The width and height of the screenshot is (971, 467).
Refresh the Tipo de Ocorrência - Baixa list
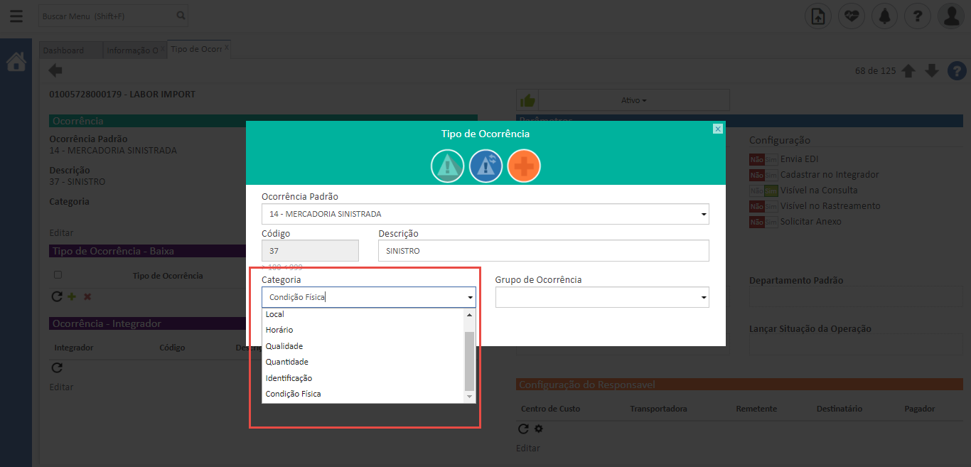(57, 296)
